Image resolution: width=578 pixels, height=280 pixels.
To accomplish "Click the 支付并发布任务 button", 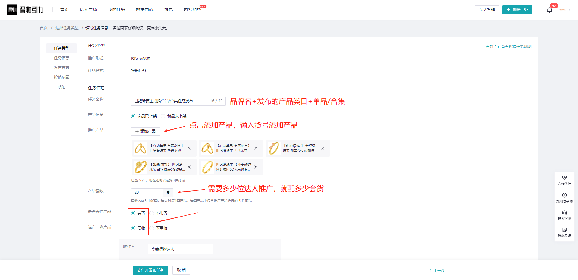I will click(x=151, y=270).
